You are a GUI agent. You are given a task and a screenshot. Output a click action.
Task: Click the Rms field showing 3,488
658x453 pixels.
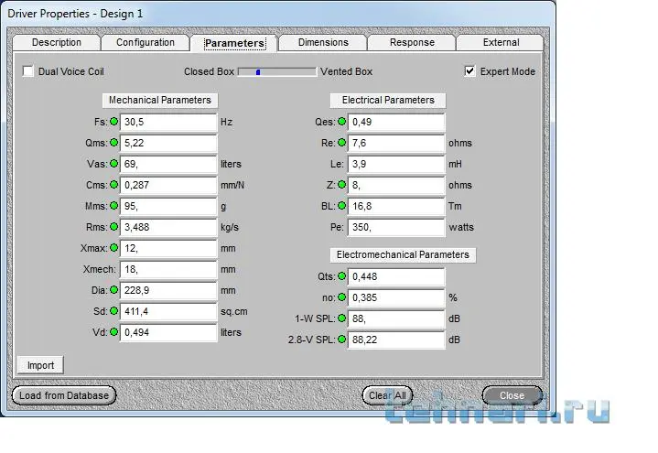[x=168, y=227]
